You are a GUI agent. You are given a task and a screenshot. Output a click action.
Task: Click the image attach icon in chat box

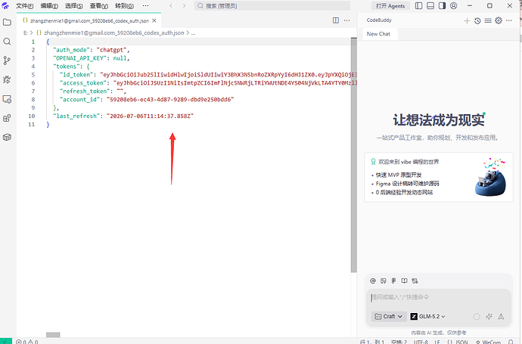[x=384, y=280]
